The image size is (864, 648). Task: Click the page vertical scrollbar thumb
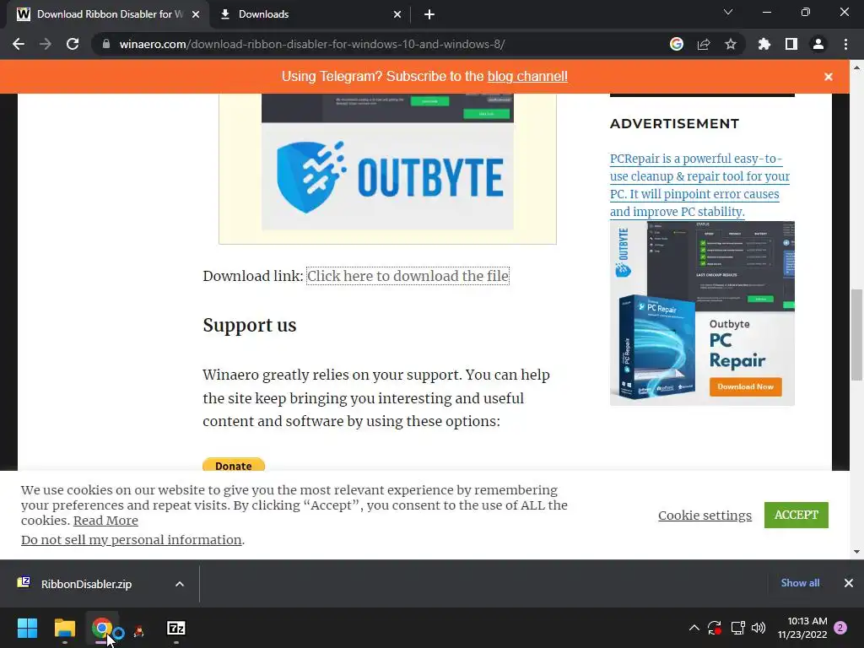pyautogui.click(x=856, y=334)
